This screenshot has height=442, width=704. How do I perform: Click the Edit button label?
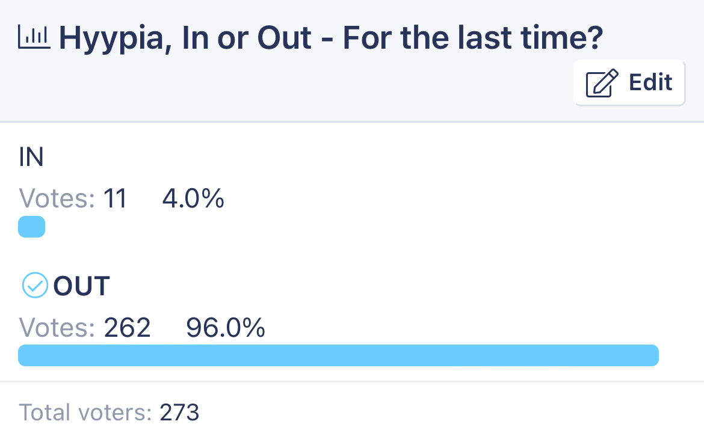click(x=650, y=82)
